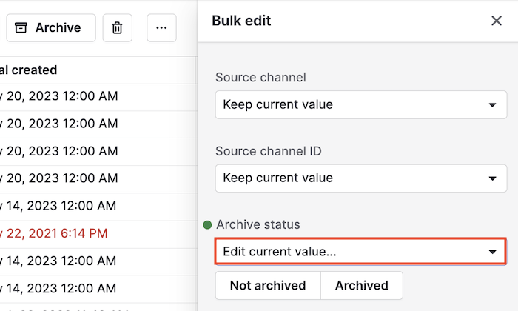The height and width of the screenshot is (311, 518).
Task: Click the trash delete icon button
Action: tap(117, 27)
